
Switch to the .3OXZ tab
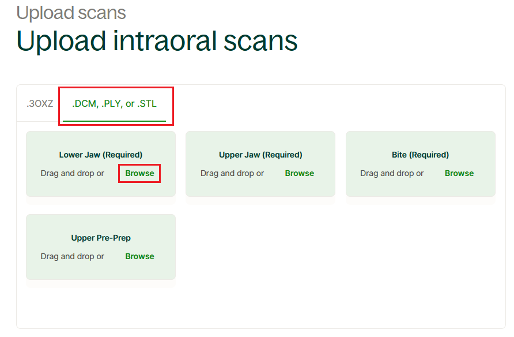tap(40, 104)
